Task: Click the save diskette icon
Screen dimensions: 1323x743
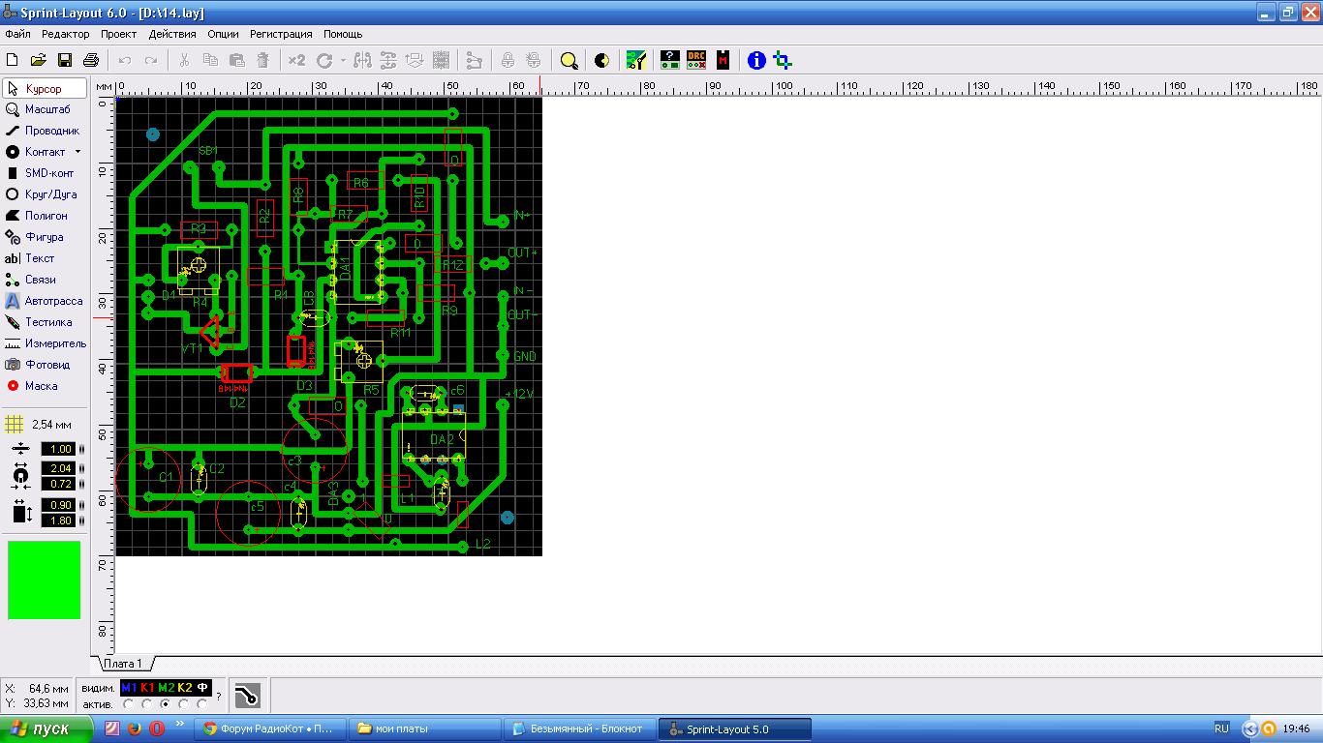Action: pyautogui.click(x=65, y=60)
